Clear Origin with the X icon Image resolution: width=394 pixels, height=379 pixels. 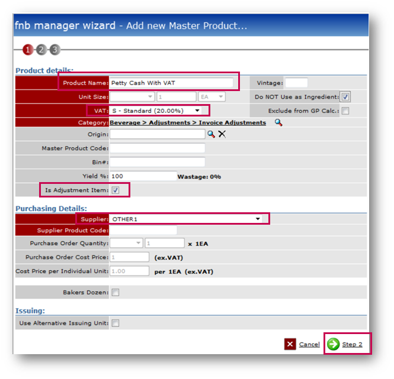(222, 134)
